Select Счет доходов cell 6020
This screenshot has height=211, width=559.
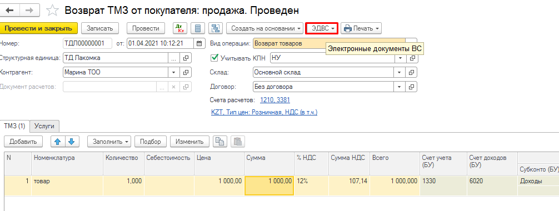point(492,185)
